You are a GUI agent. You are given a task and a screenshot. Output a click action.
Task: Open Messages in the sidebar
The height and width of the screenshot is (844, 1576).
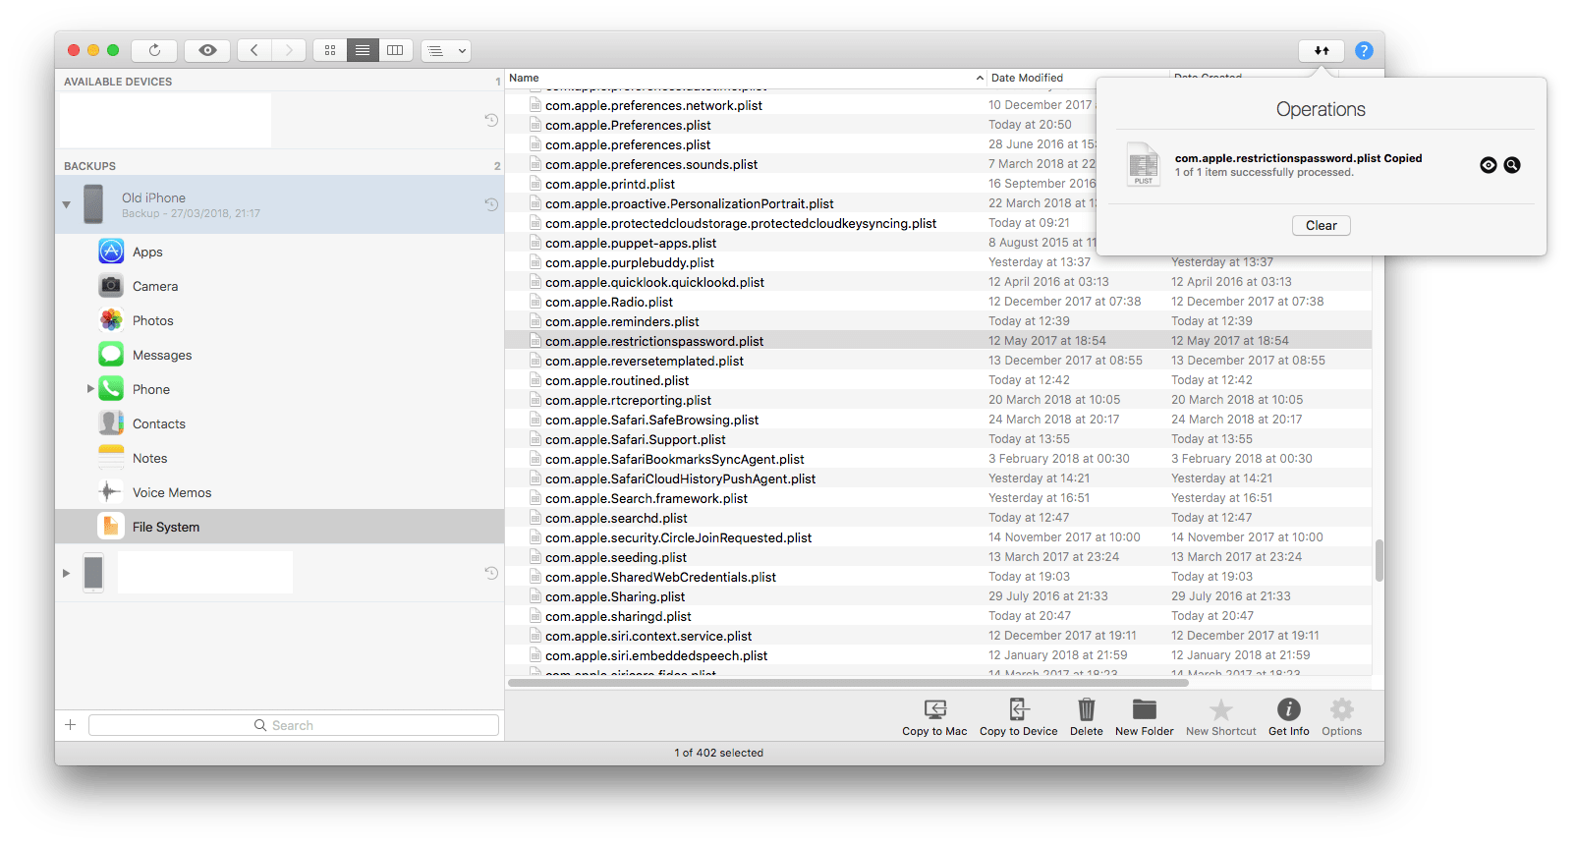[162, 356]
